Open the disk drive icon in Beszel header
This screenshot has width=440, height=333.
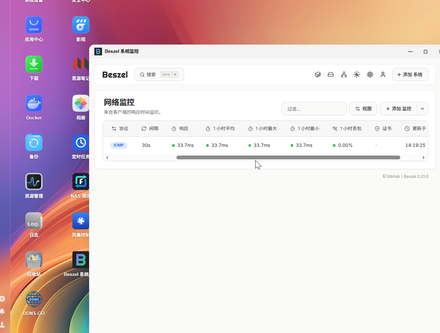pyautogui.click(x=331, y=74)
